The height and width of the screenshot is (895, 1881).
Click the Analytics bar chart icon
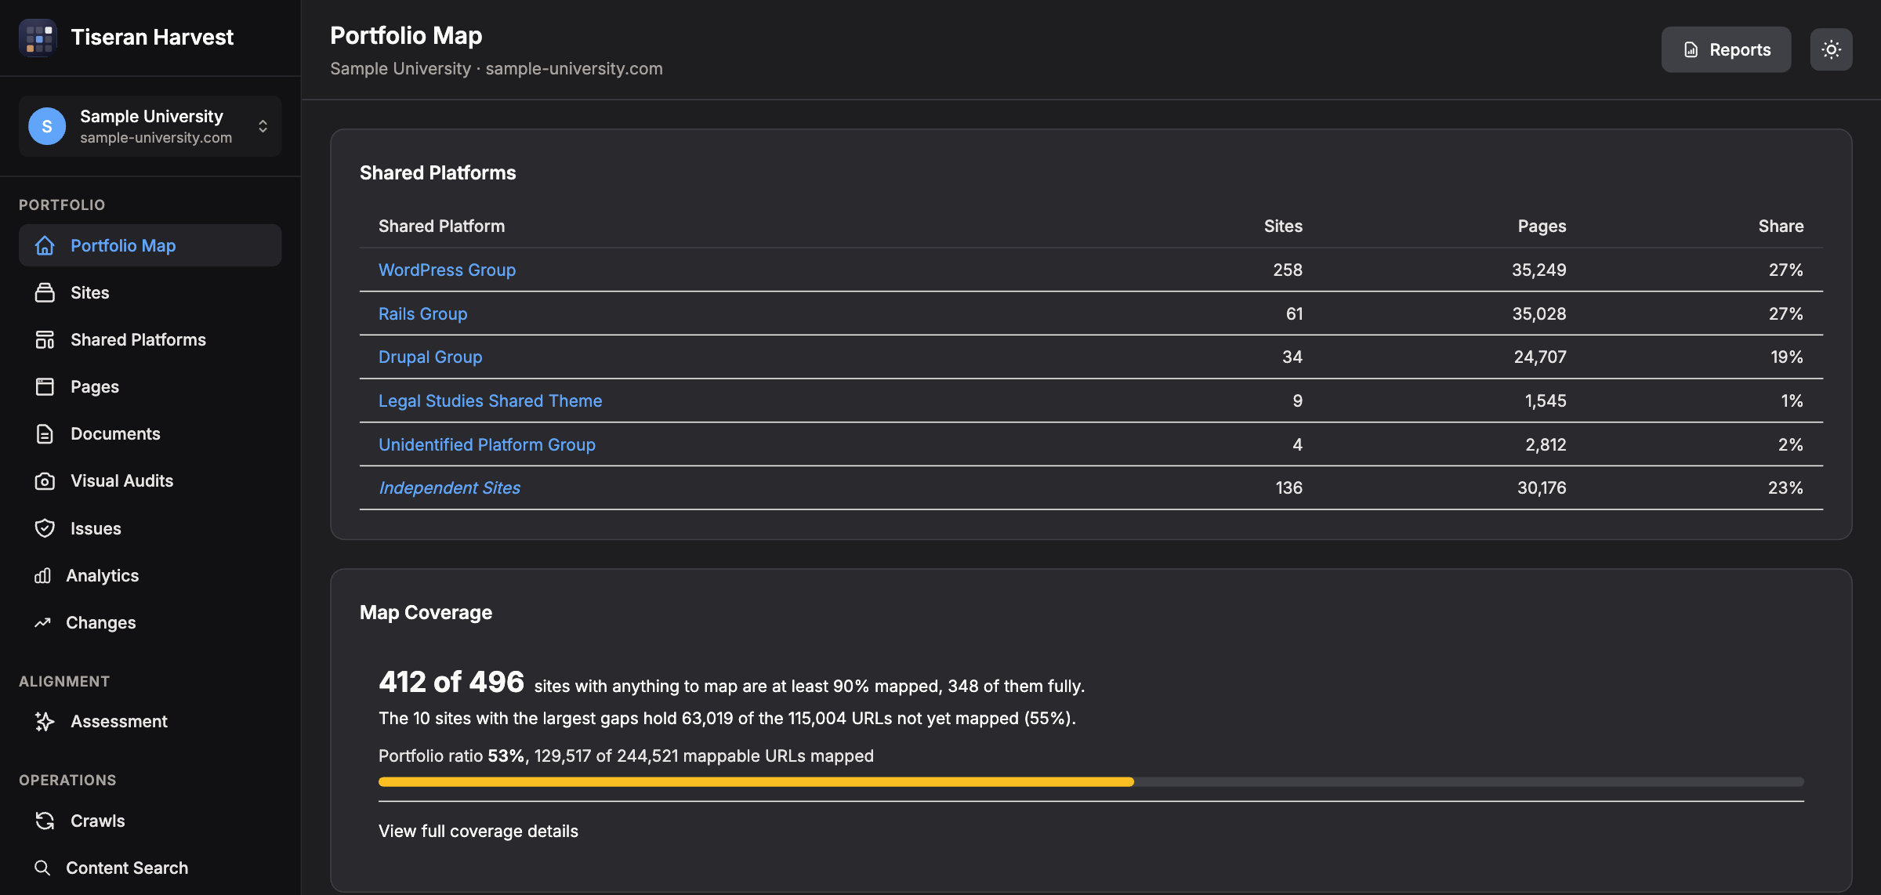pos(42,575)
